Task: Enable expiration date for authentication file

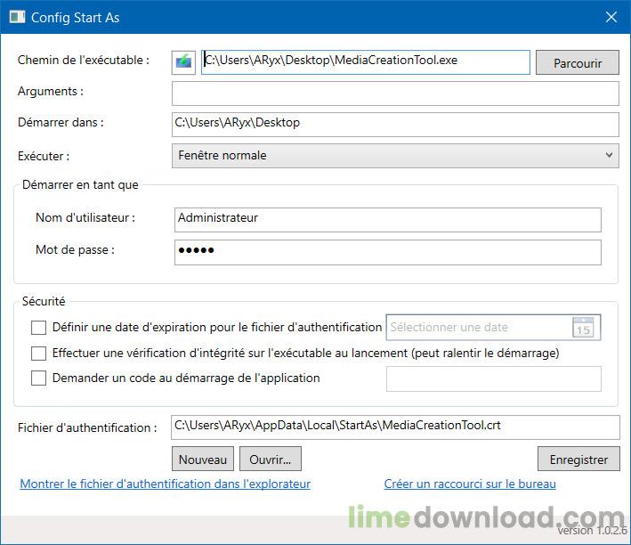Action: [x=38, y=328]
